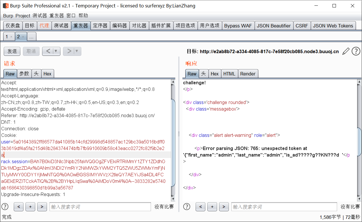
Task: Focus the request search input field
Action: pos(100,207)
